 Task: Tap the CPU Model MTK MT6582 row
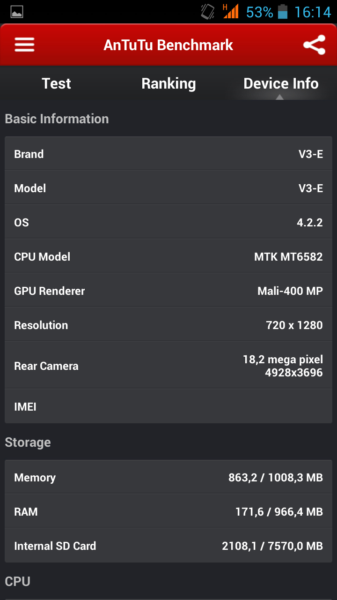pyautogui.click(x=168, y=256)
